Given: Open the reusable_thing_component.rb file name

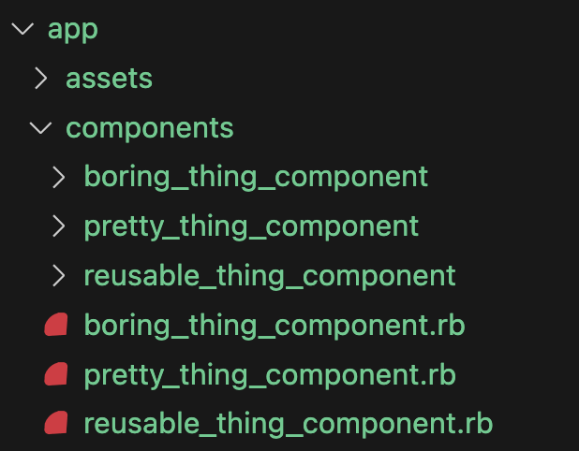Looking at the screenshot, I should pos(289,424).
